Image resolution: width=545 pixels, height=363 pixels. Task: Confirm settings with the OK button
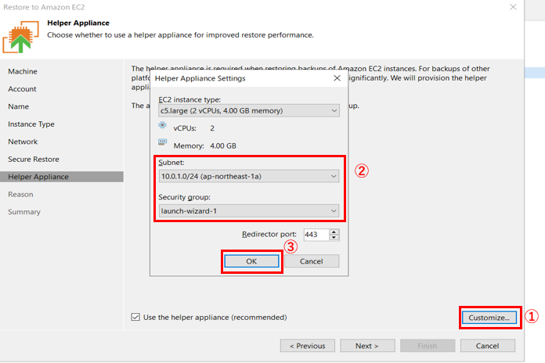[x=251, y=261]
